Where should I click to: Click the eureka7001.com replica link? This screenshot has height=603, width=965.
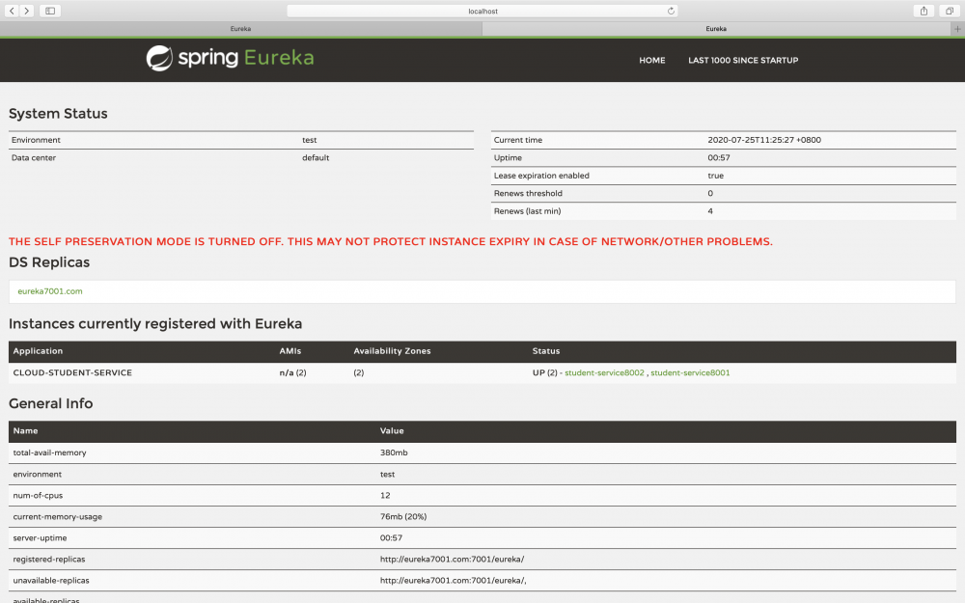[x=48, y=290]
